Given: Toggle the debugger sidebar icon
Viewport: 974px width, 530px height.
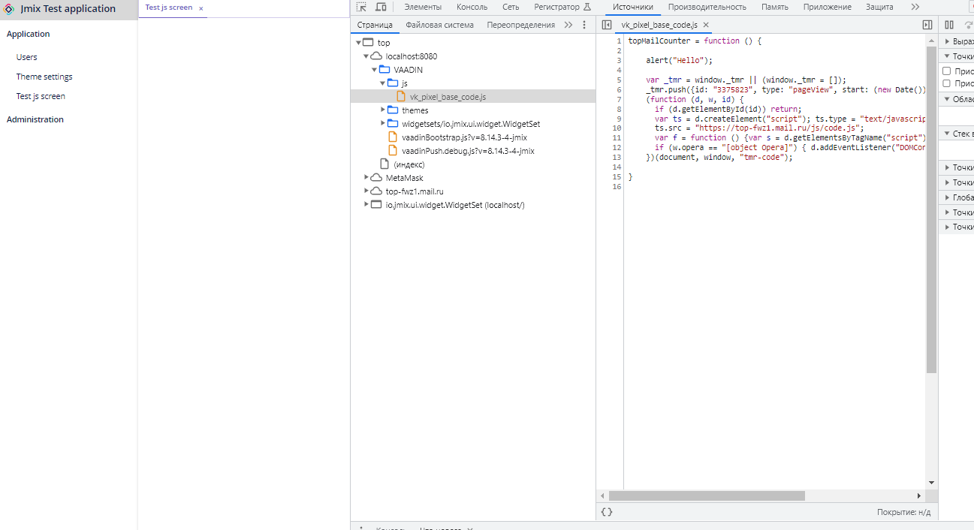Looking at the screenshot, I should (927, 25).
